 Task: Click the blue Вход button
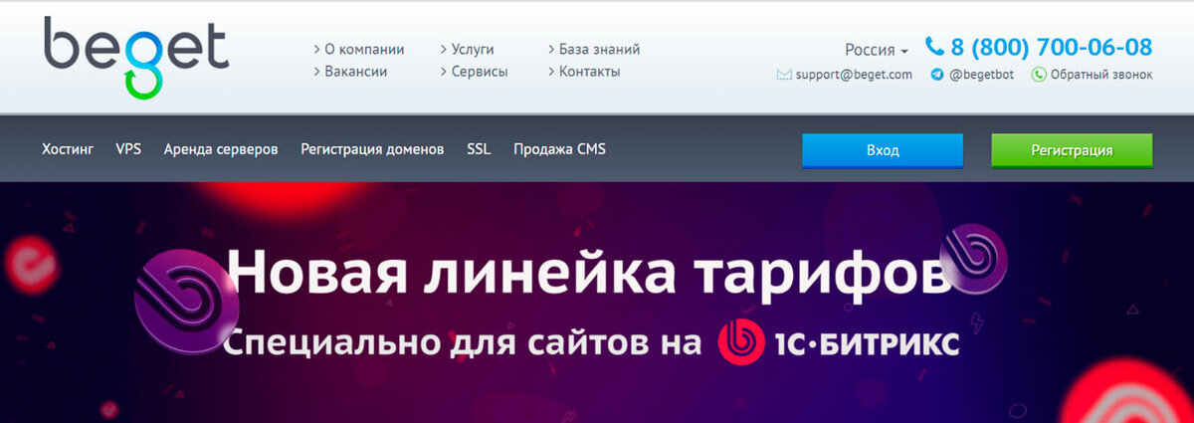[x=883, y=150]
